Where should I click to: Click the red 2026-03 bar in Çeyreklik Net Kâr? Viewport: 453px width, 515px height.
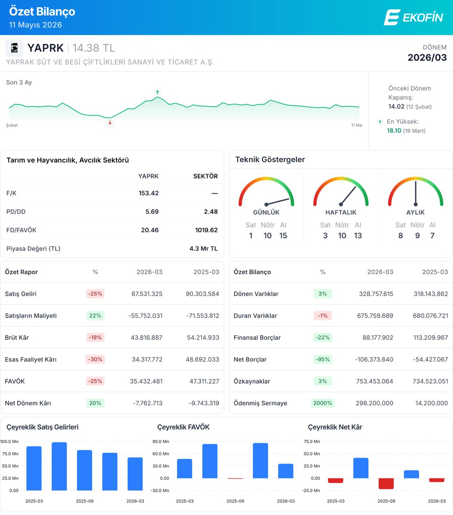pos(437,480)
